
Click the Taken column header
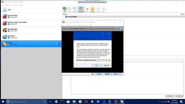point(182,14)
